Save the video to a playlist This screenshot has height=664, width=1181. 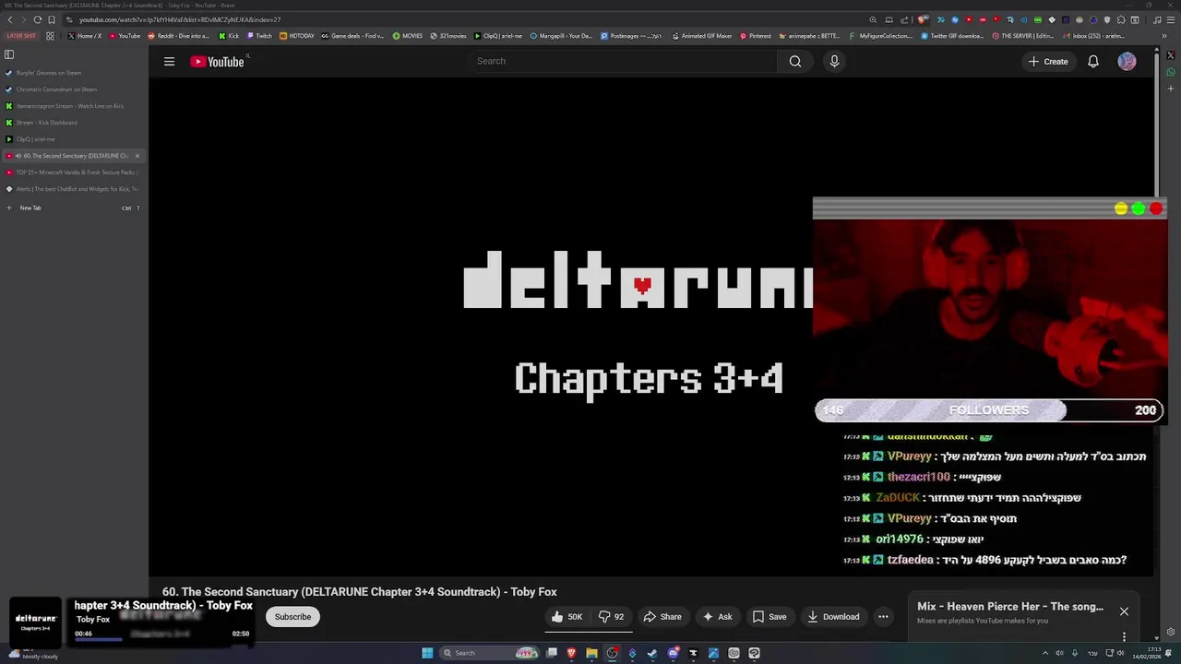pyautogui.click(x=769, y=617)
